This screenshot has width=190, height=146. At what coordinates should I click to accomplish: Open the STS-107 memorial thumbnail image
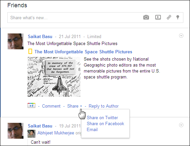click(x=54, y=77)
